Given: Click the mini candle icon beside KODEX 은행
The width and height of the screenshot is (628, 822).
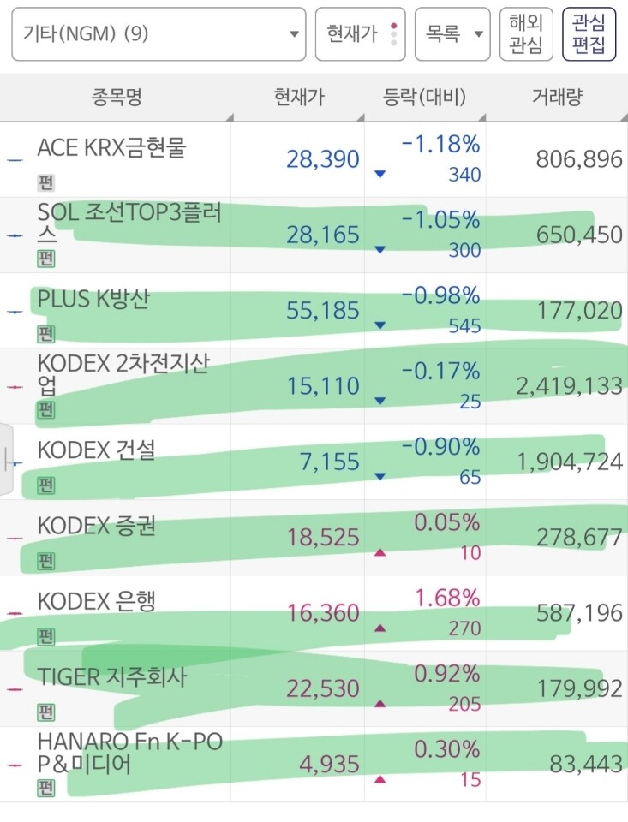Looking at the screenshot, I should [15, 613].
